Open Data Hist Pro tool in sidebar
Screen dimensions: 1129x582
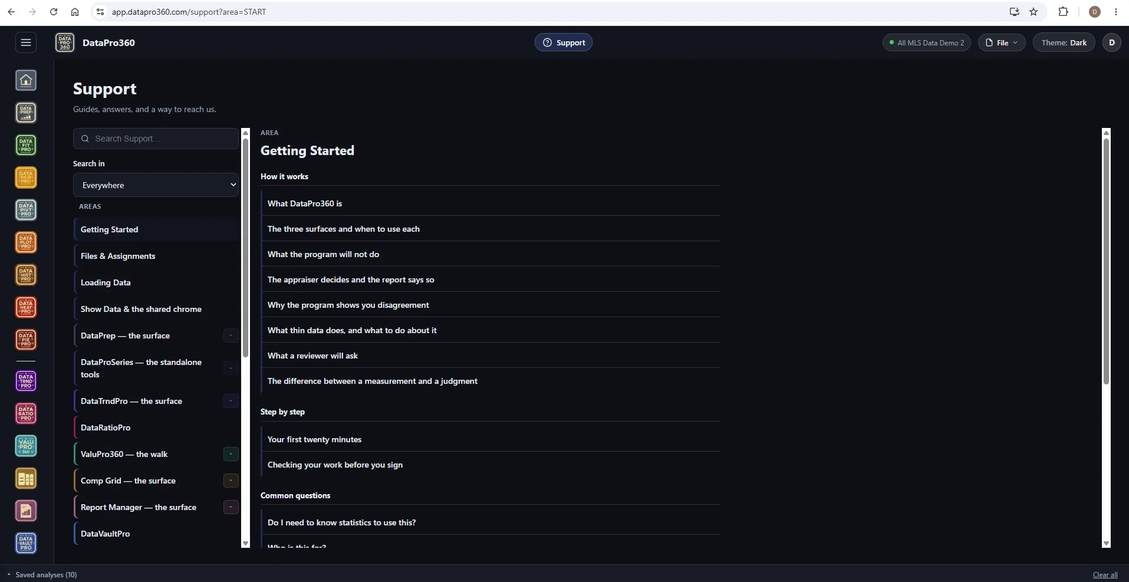pos(26,275)
